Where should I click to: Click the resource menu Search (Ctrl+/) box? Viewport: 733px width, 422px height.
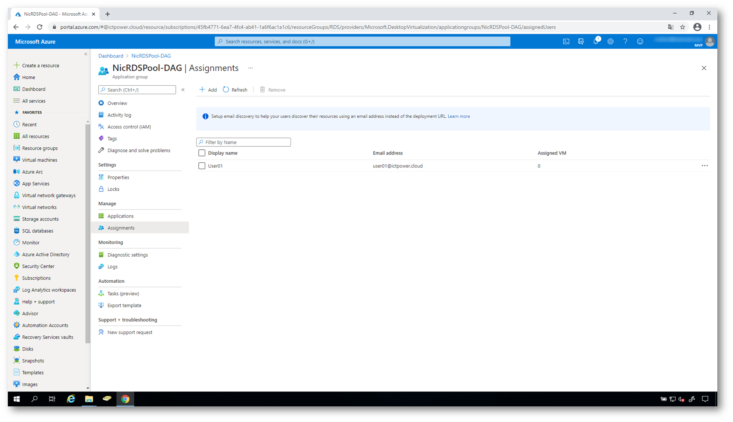[137, 90]
